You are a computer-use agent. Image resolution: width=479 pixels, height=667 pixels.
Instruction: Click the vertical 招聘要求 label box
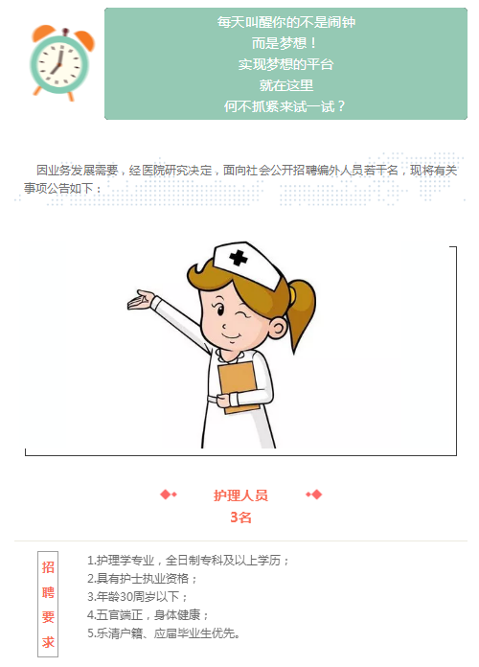point(48,605)
